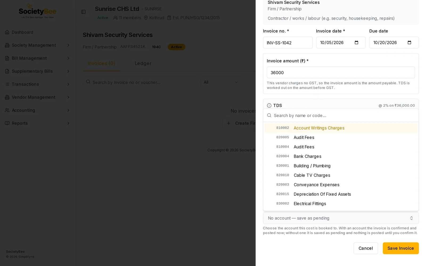This screenshot has height=266, width=426.
Task: Expand the Bill Management menu chevron
Action: [x=68, y=58]
